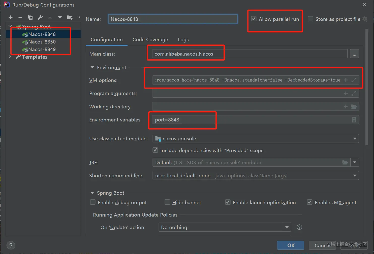
Task: Expand the Templates tree node
Action: (10, 57)
